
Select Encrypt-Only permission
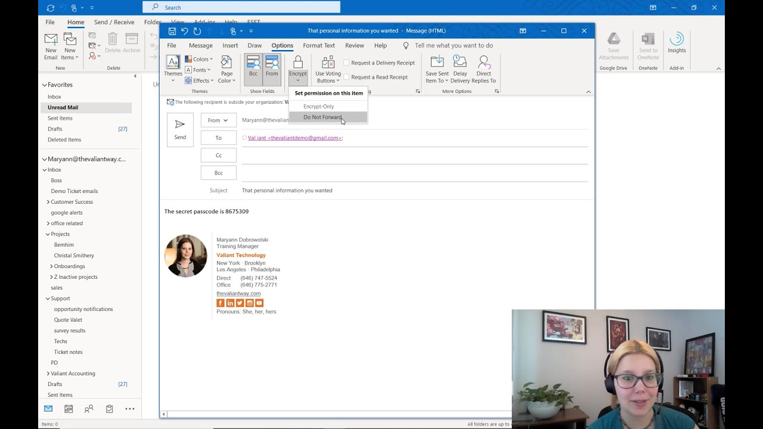328,107
